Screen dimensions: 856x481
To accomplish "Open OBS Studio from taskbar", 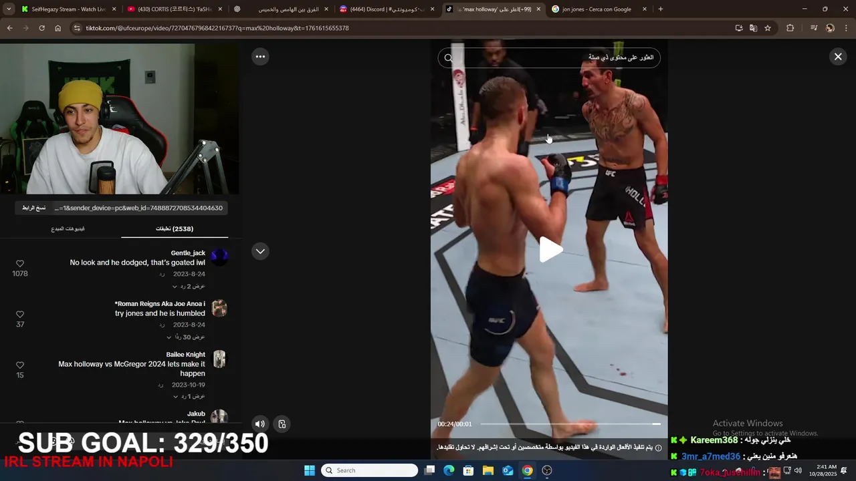I will coord(547,470).
